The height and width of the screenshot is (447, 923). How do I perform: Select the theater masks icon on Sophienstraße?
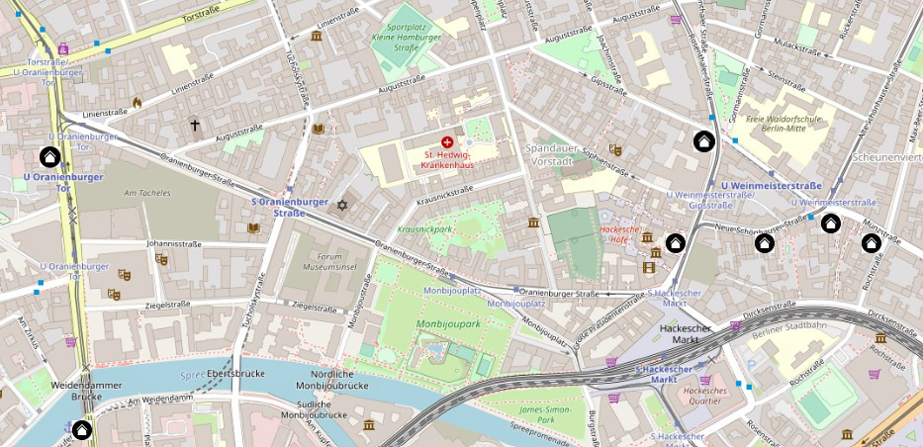click(615, 150)
